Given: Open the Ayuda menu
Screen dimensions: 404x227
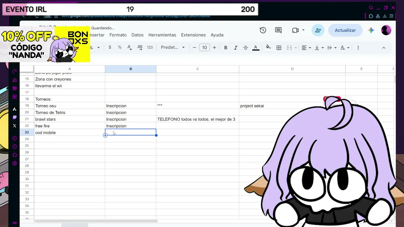Looking at the screenshot, I should pos(217,35).
